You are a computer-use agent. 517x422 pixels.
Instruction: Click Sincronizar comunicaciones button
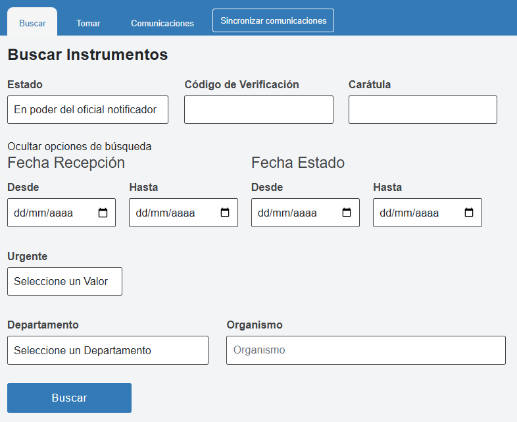pos(273,20)
